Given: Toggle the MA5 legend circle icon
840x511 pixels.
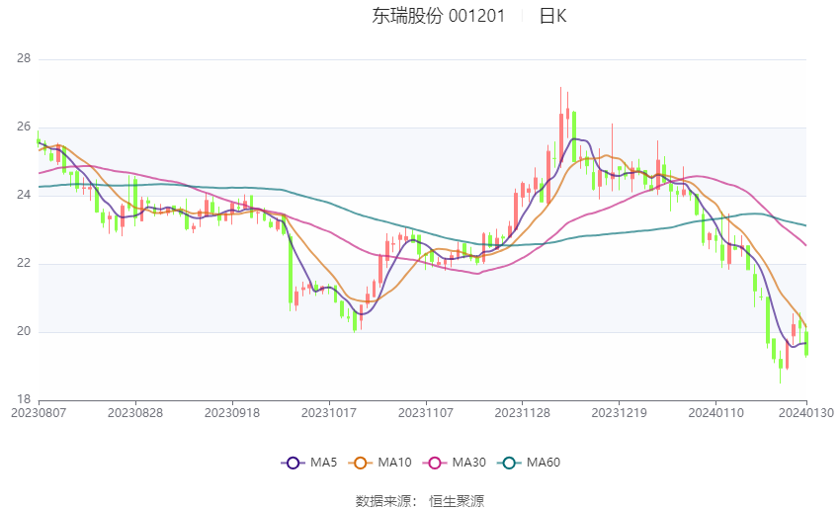Looking at the screenshot, I should click(293, 463).
